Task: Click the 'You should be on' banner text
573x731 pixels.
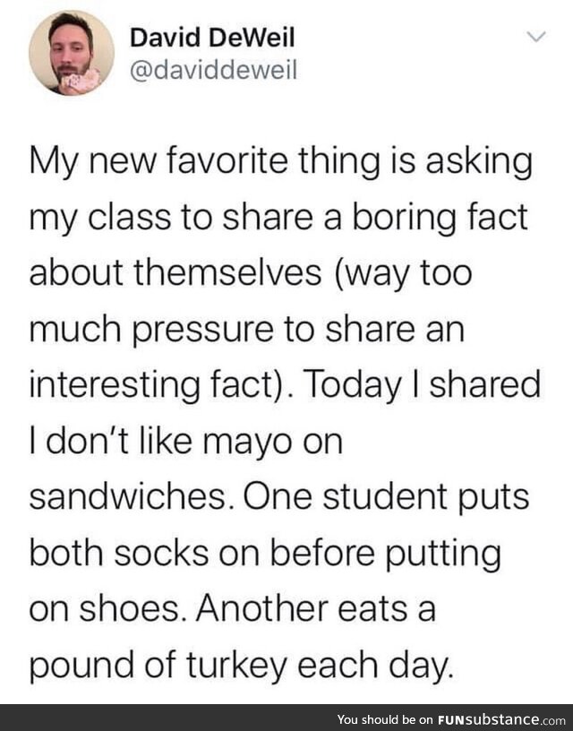Action: click(x=385, y=718)
